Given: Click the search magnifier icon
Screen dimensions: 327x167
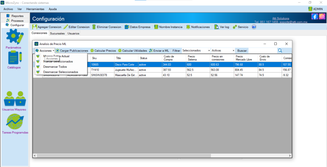Looking at the screenshot, I should pos(280,50).
